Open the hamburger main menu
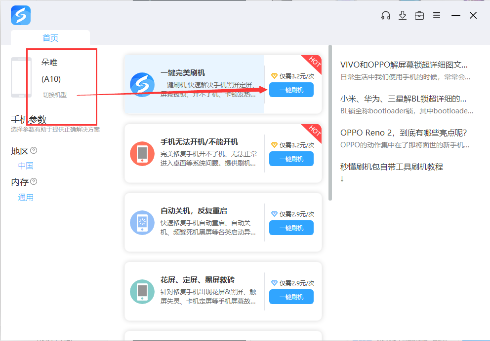The height and width of the screenshot is (341, 490). point(437,15)
